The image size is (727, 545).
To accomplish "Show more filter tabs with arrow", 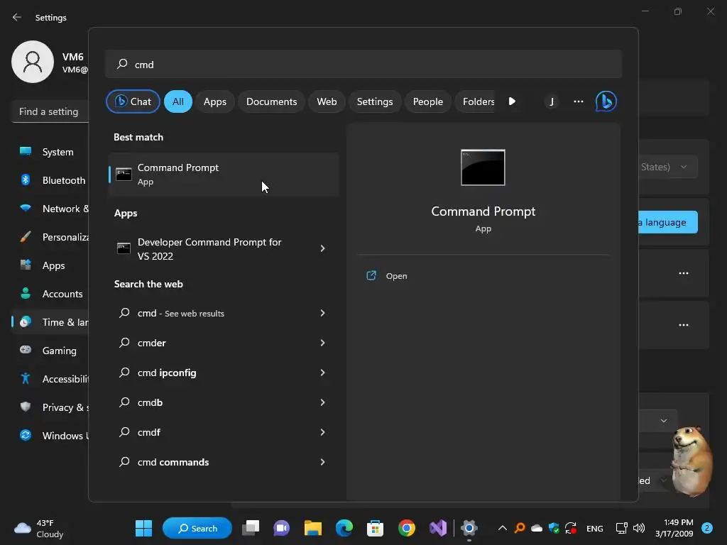I will (512, 101).
